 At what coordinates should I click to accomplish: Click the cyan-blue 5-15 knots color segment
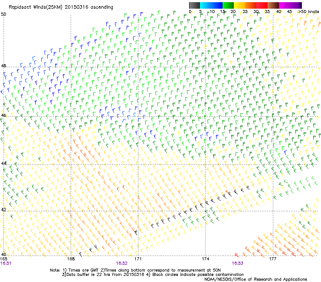click(x=211, y=5)
